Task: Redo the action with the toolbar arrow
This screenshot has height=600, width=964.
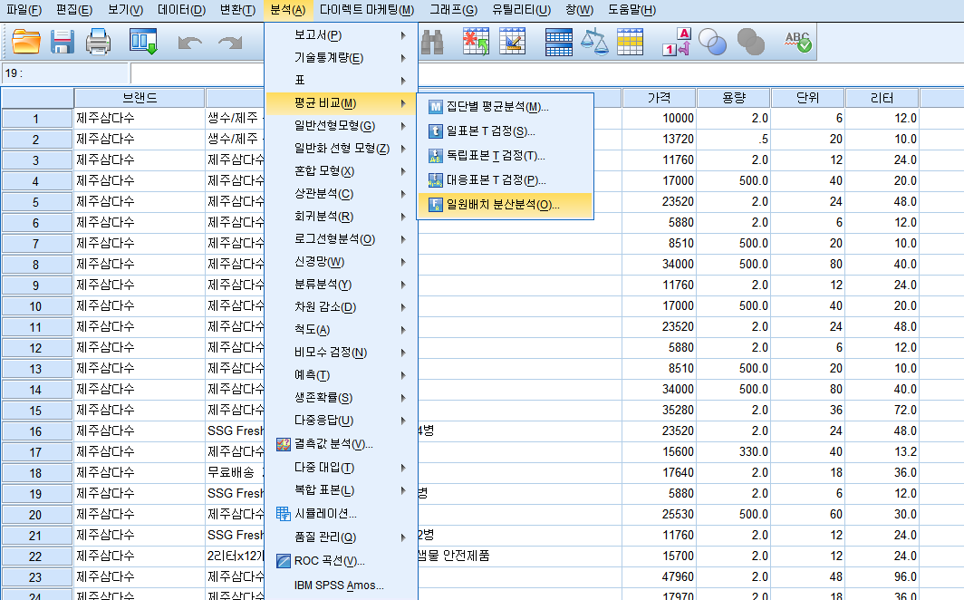Action: [230, 43]
